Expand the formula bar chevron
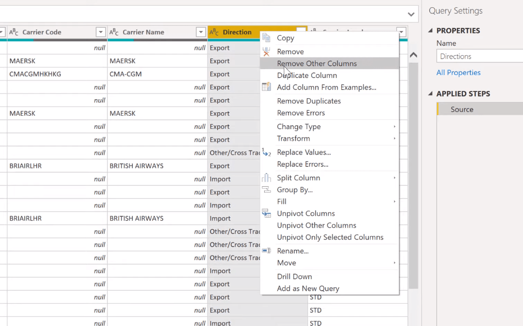Screen dimensions: 523x326 point(411,15)
